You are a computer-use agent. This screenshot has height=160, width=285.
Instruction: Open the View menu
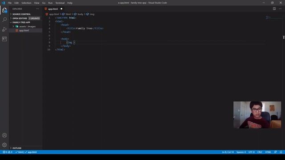tap(37, 3)
